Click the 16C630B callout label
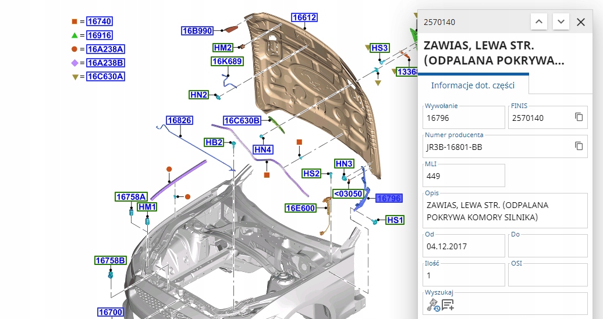This screenshot has width=603, height=319. pyautogui.click(x=242, y=120)
